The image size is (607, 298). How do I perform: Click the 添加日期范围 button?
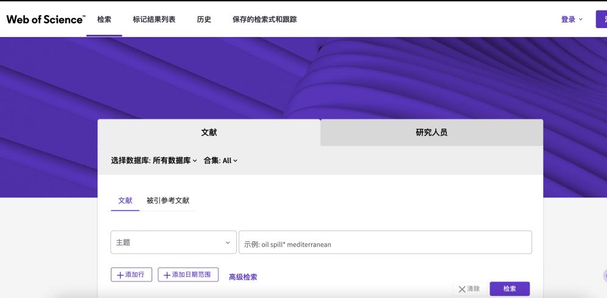[x=188, y=275]
